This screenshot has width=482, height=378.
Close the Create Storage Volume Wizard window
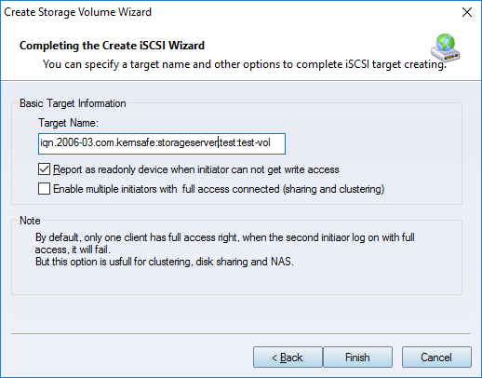pos(467,12)
